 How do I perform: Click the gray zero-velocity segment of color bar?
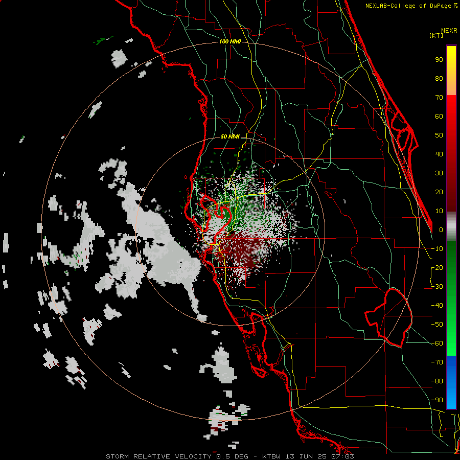coord(451,226)
